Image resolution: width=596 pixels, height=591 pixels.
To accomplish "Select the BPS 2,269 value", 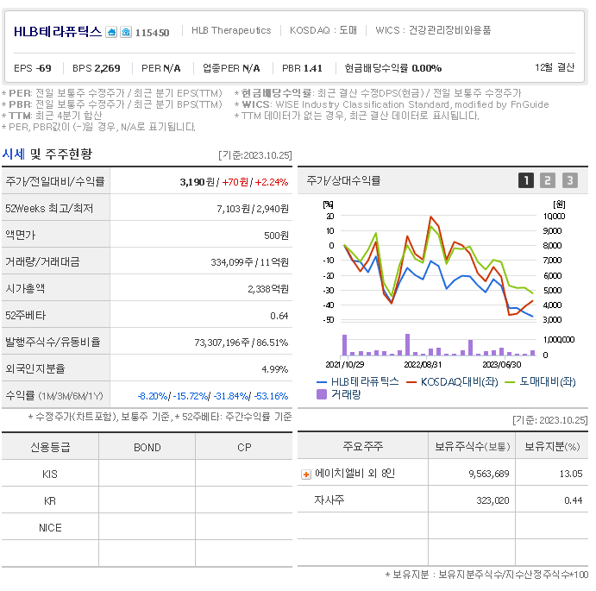I will (96, 68).
